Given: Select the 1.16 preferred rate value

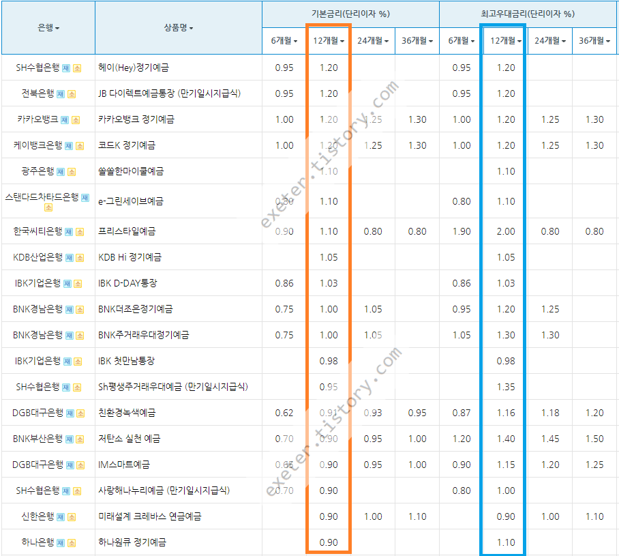Looking at the screenshot, I should 506,413.
